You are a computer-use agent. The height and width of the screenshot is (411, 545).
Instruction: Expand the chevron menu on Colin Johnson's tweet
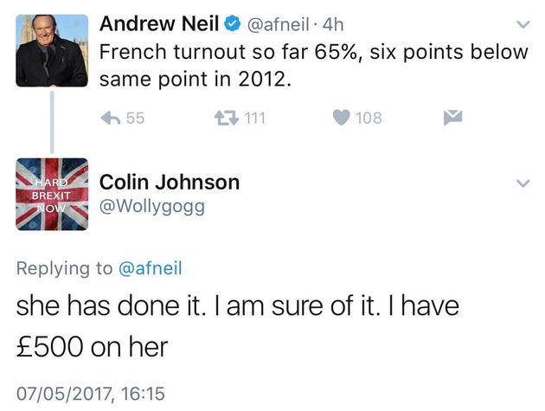[523, 183]
